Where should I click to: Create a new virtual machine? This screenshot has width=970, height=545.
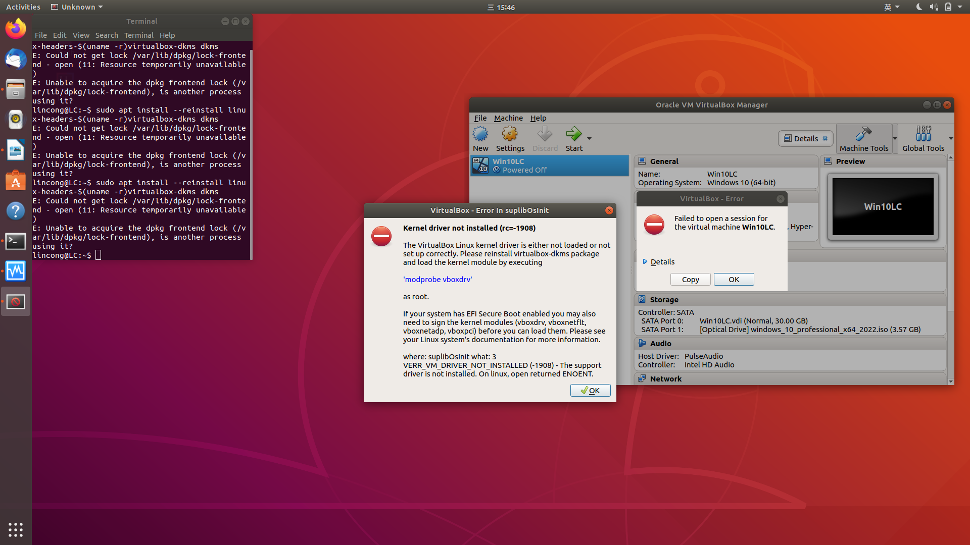[x=480, y=138]
